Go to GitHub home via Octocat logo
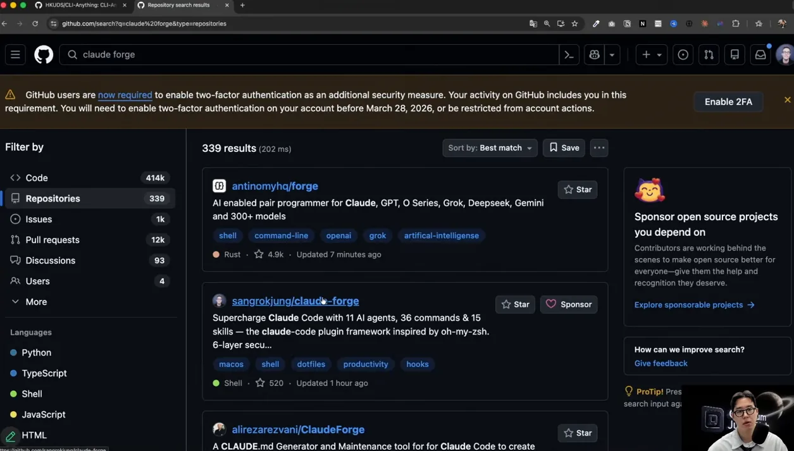794x451 pixels. coord(44,54)
